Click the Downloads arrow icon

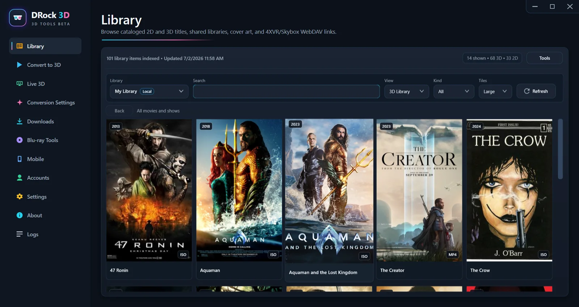pyautogui.click(x=20, y=121)
